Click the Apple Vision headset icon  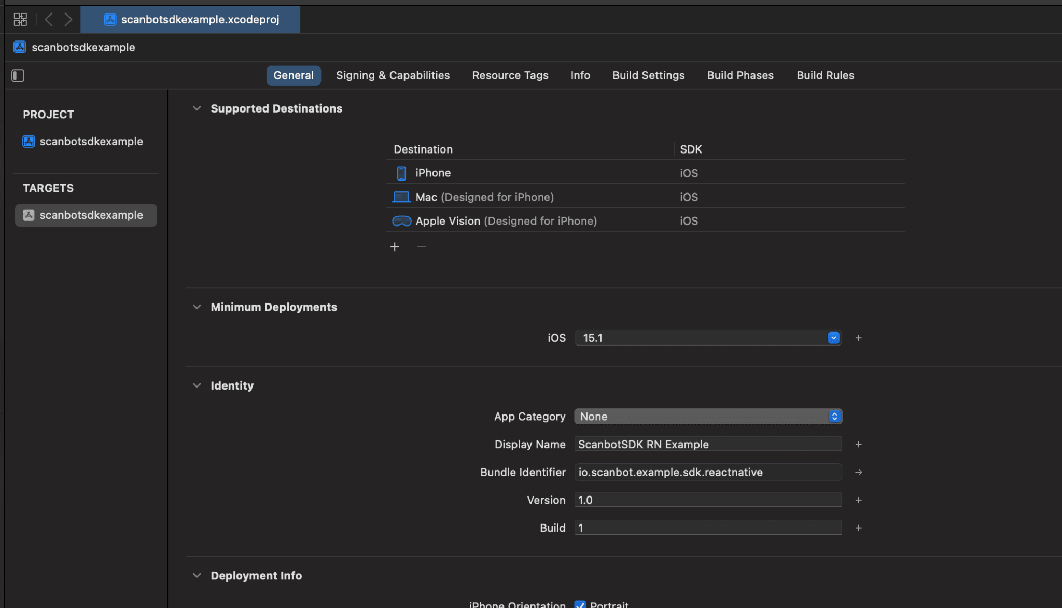tap(401, 220)
